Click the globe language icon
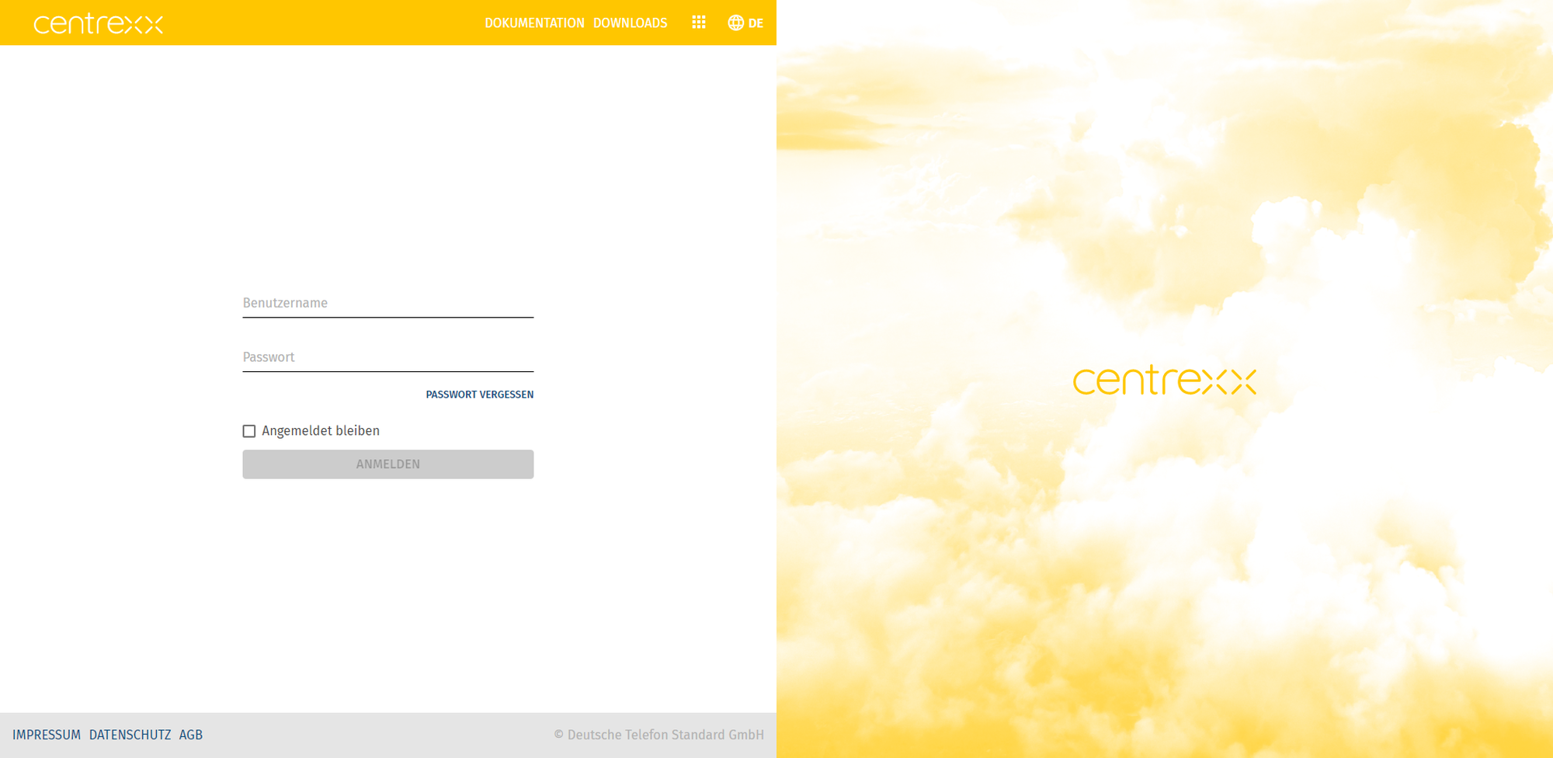 [735, 23]
